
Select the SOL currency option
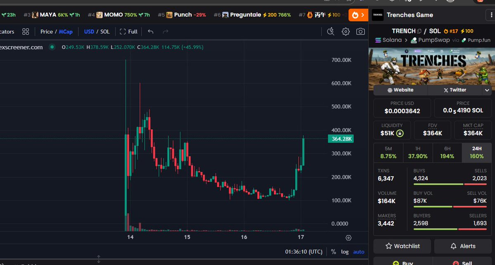105,31
